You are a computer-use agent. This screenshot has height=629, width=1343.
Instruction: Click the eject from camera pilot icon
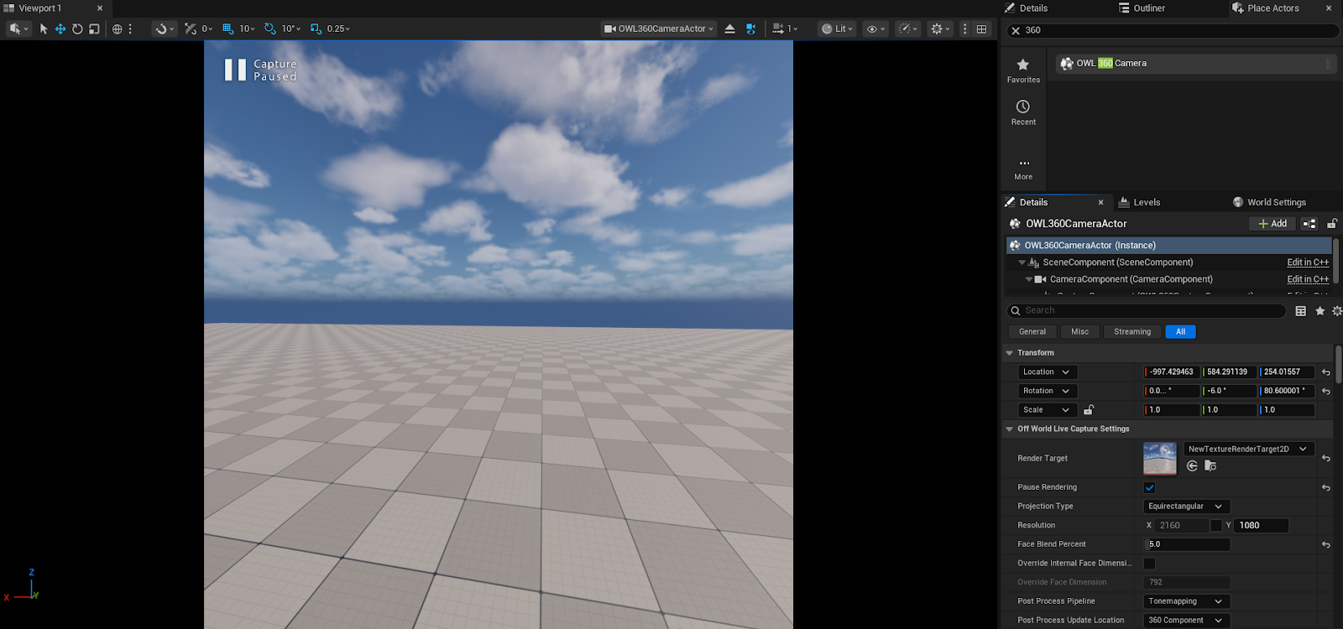point(729,29)
